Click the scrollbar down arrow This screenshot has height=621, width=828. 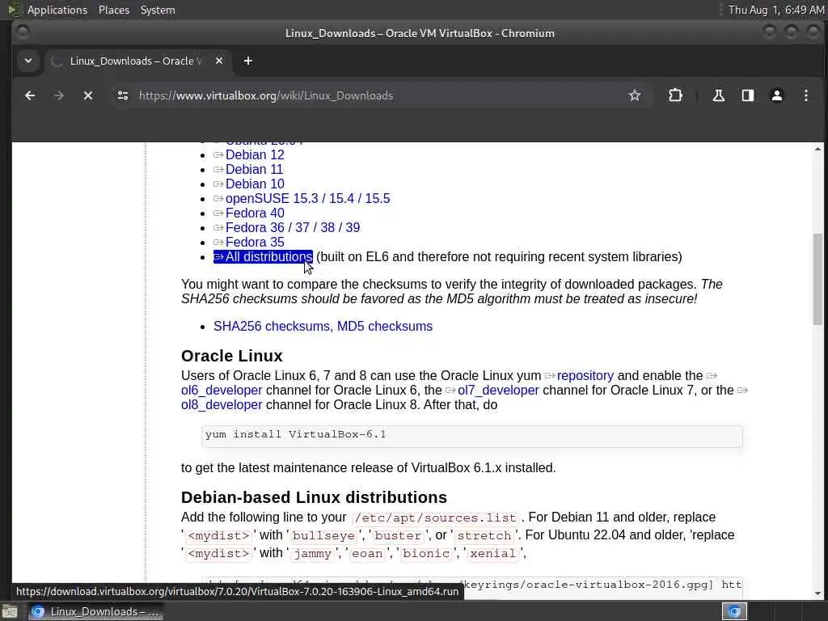817,593
